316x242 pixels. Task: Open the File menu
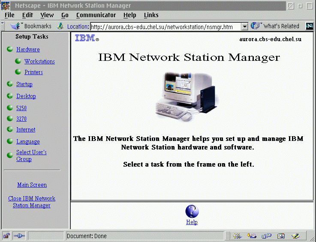pyautogui.click(x=9, y=15)
